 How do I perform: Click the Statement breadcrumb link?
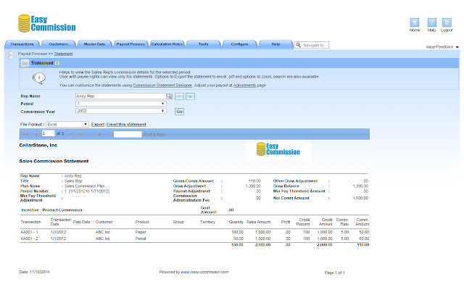pyautogui.click(x=63, y=54)
